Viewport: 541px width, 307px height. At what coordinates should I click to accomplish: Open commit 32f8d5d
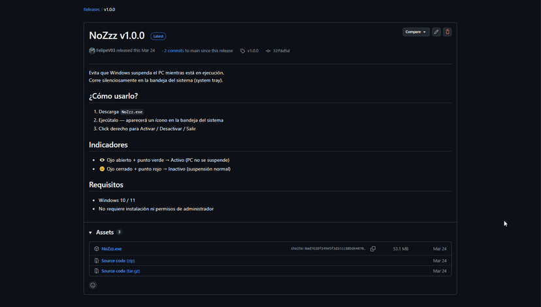point(281,51)
